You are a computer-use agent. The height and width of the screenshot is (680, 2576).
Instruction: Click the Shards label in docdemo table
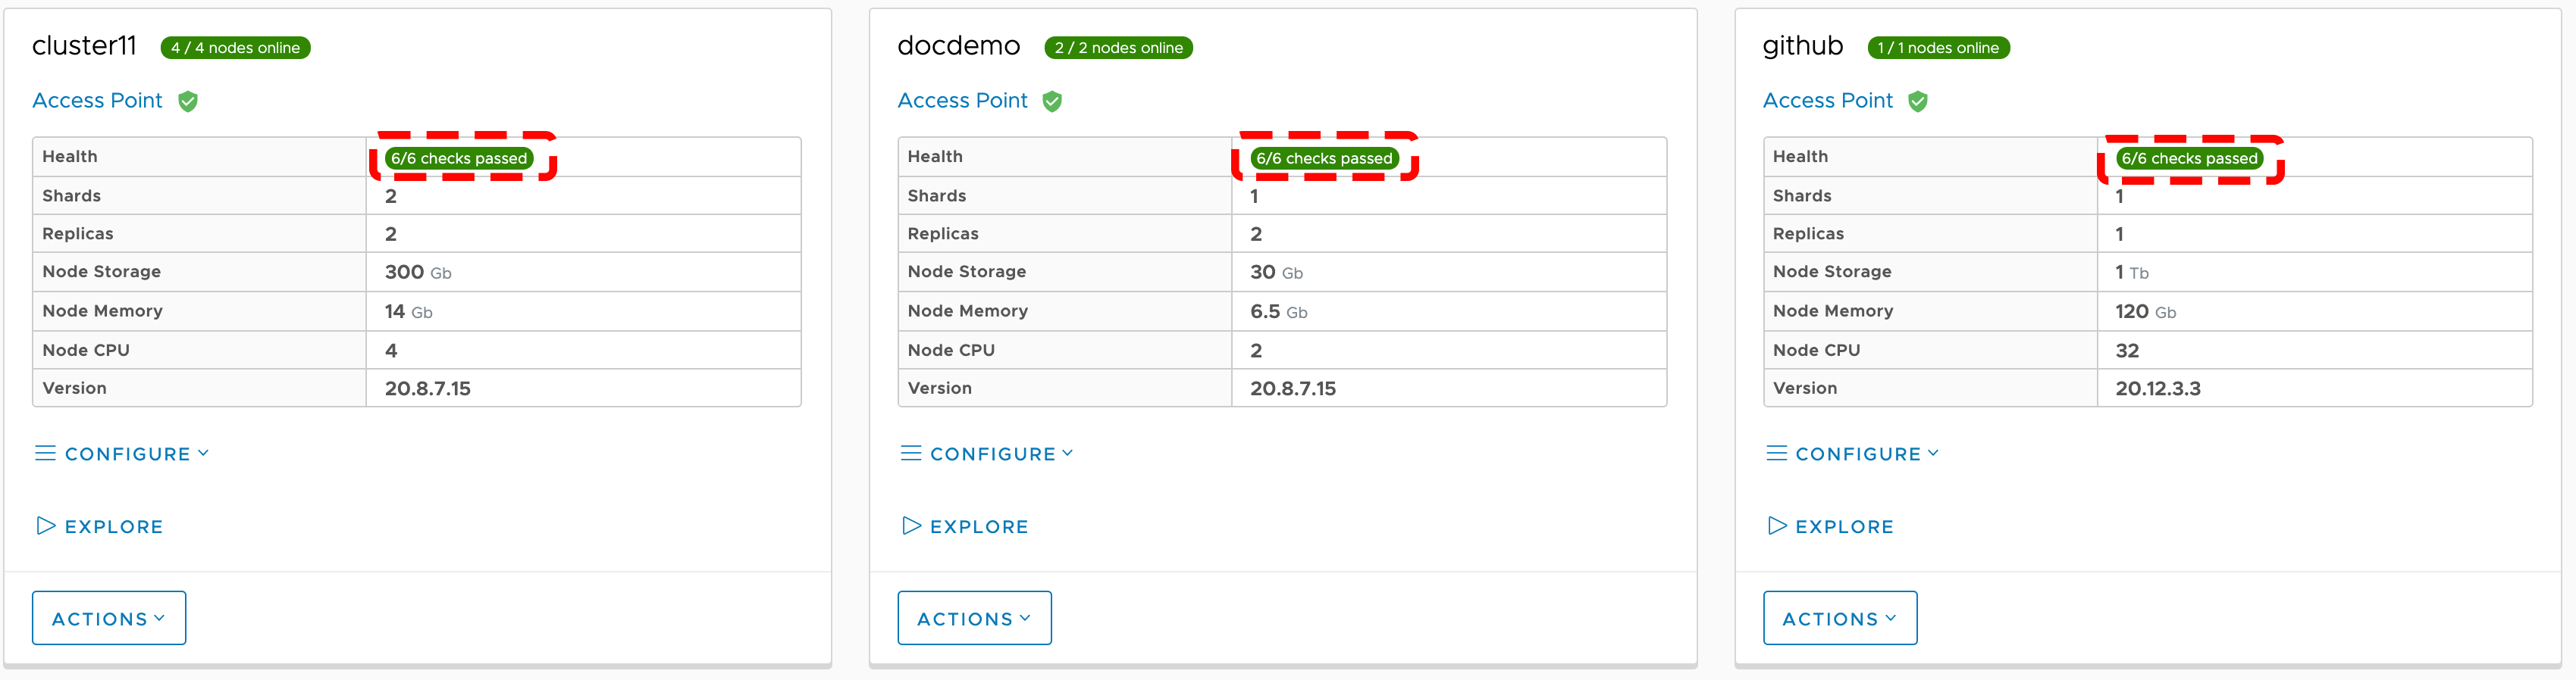tap(936, 195)
